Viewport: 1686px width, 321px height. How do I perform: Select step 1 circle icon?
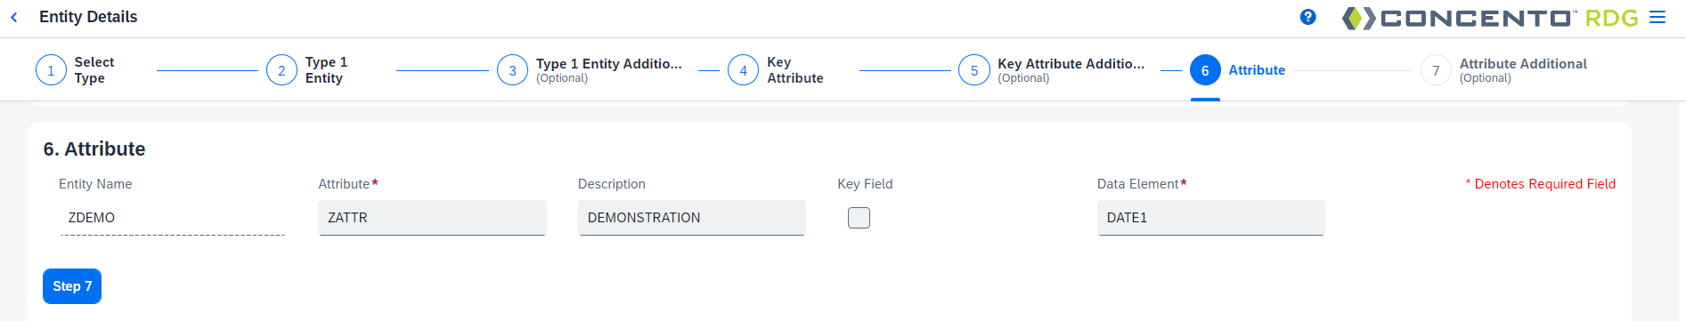51,70
